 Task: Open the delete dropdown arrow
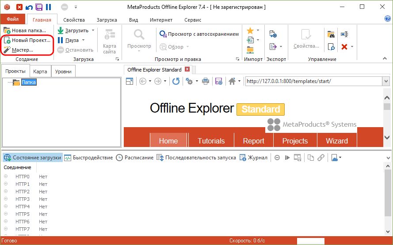pos(352,46)
